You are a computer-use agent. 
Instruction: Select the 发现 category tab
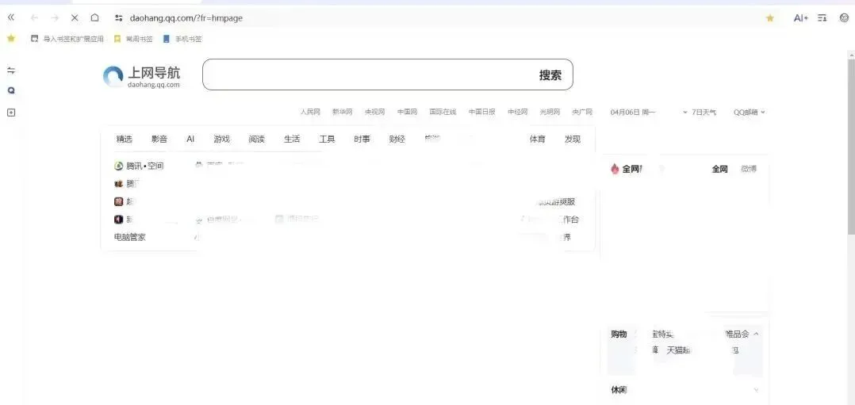pos(573,139)
